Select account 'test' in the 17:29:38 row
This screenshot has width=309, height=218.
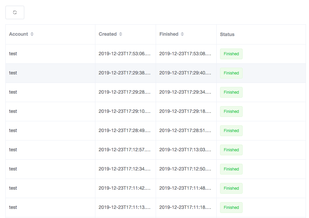point(13,73)
